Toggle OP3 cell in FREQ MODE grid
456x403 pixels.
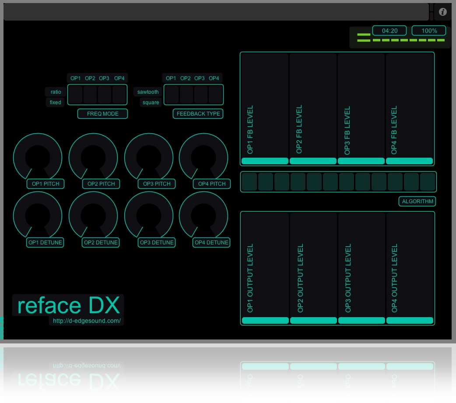(105, 95)
